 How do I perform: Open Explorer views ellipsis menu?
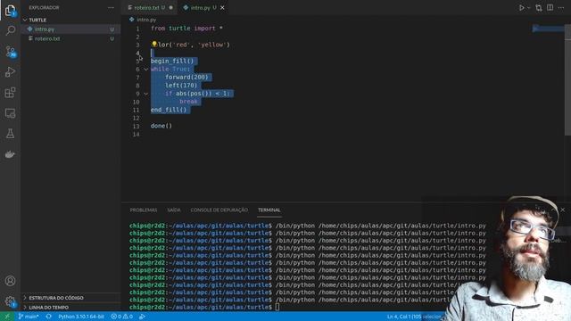[x=111, y=8]
